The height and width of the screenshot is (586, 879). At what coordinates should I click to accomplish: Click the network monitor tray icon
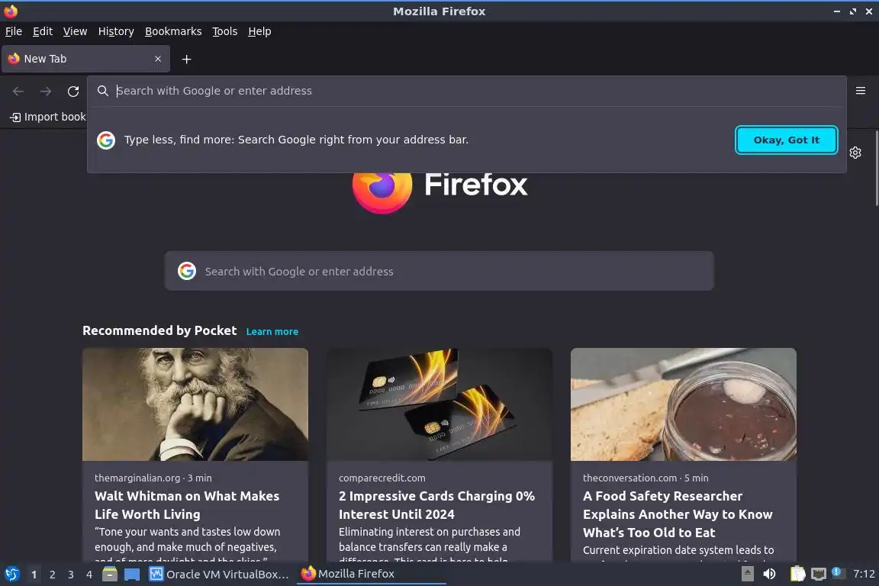pyautogui.click(x=819, y=575)
